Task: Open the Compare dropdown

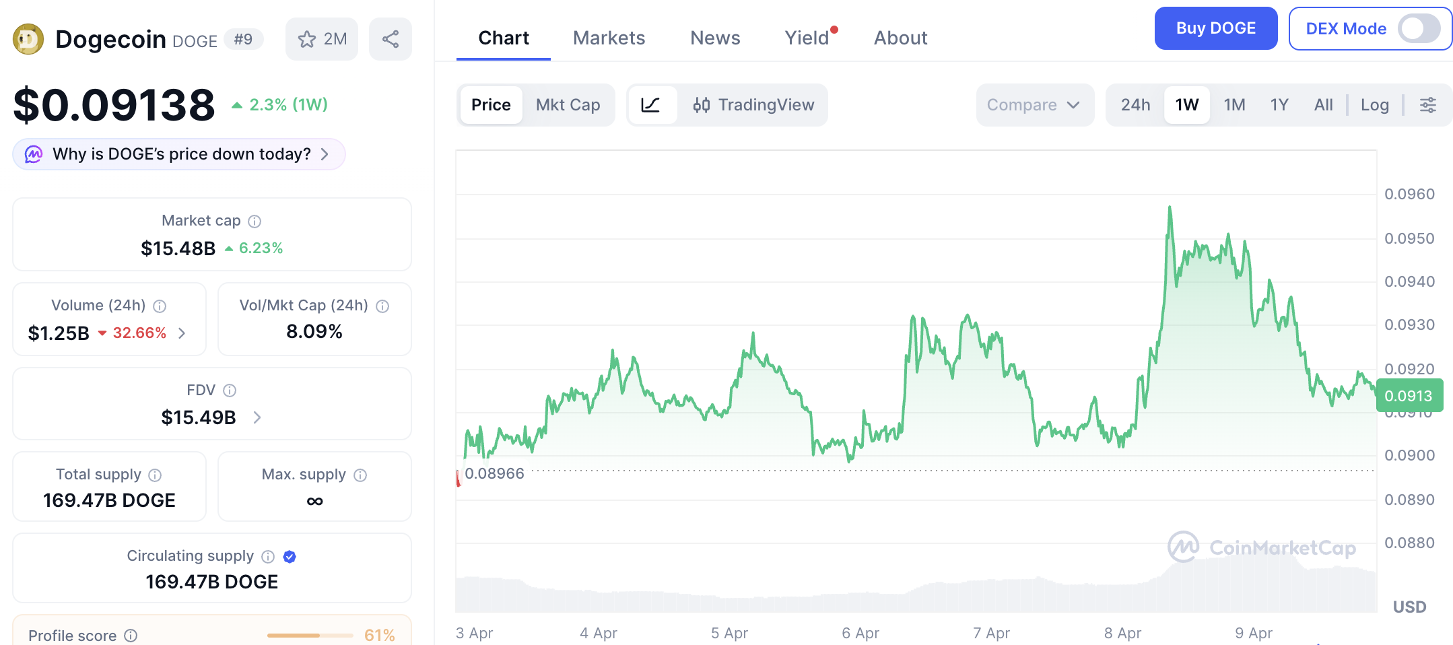Action: (1035, 105)
